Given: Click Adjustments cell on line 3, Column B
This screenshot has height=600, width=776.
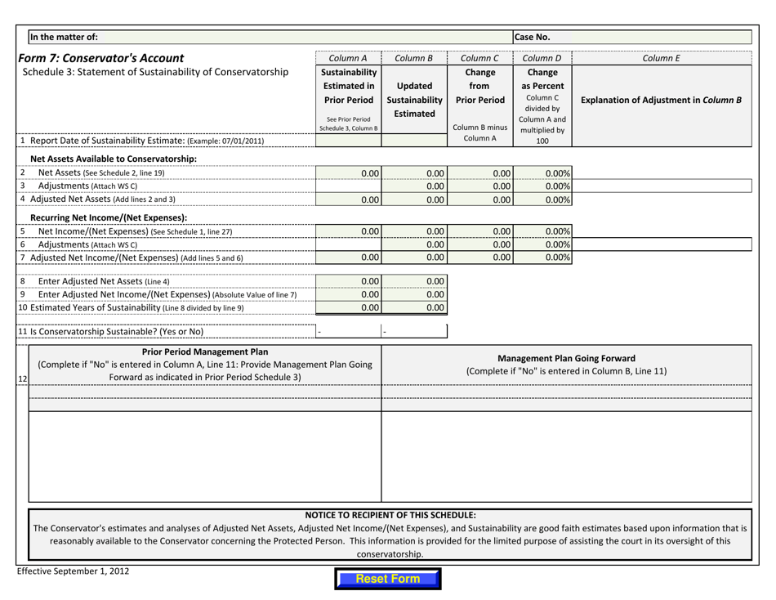Looking at the screenshot, I should 413,186.
